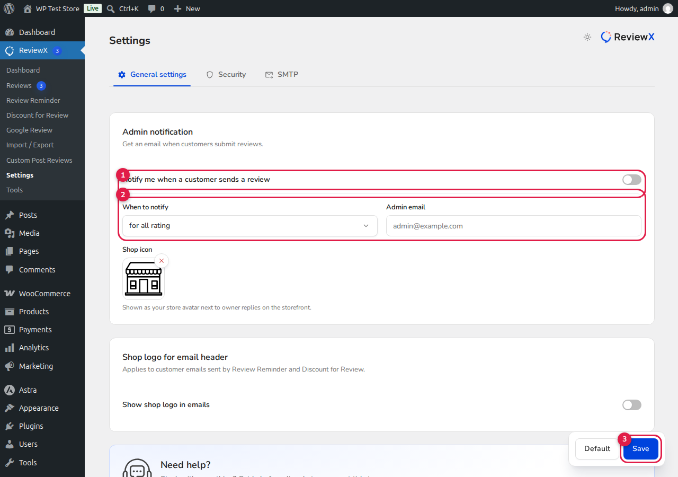Remove the shop icon with X button
Screen dimensions: 678x477
pyautogui.click(x=162, y=261)
